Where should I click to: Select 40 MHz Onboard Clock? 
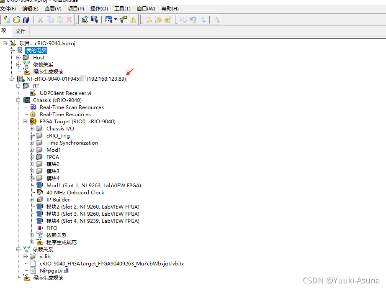[75, 193]
